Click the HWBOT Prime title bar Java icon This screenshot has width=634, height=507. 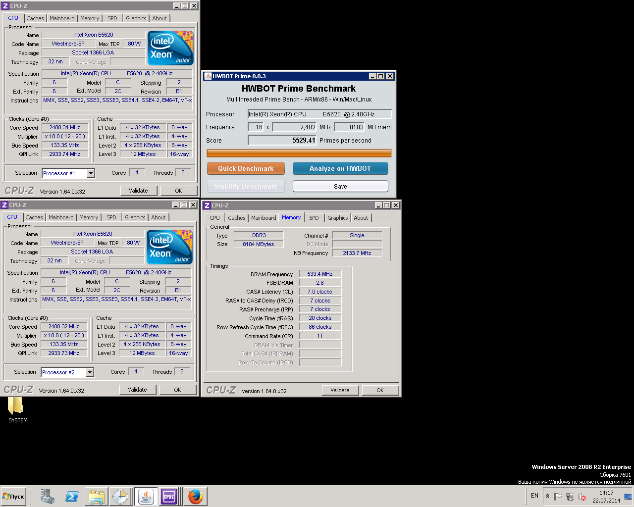pyautogui.click(x=208, y=76)
